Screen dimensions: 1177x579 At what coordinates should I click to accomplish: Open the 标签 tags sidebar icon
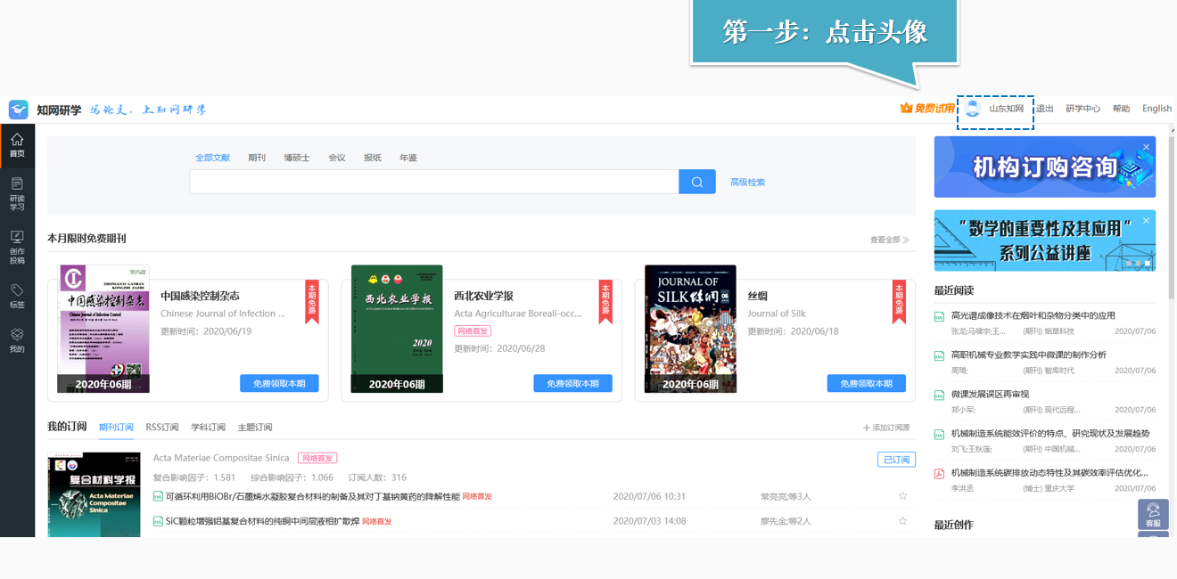pyautogui.click(x=17, y=296)
